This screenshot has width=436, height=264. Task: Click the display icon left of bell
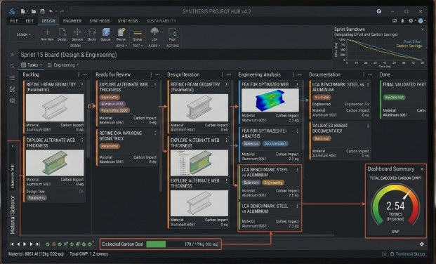tap(395, 21)
